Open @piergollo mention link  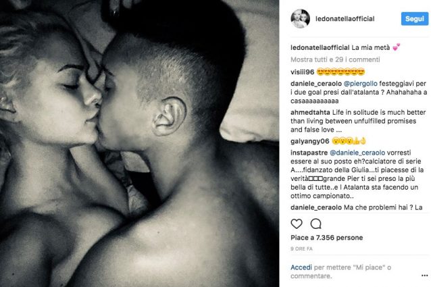click(361, 84)
